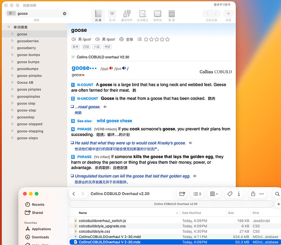Screen dimensions: 281x245
Task: Open Recents in Finder sidebar
Action: (35, 205)
